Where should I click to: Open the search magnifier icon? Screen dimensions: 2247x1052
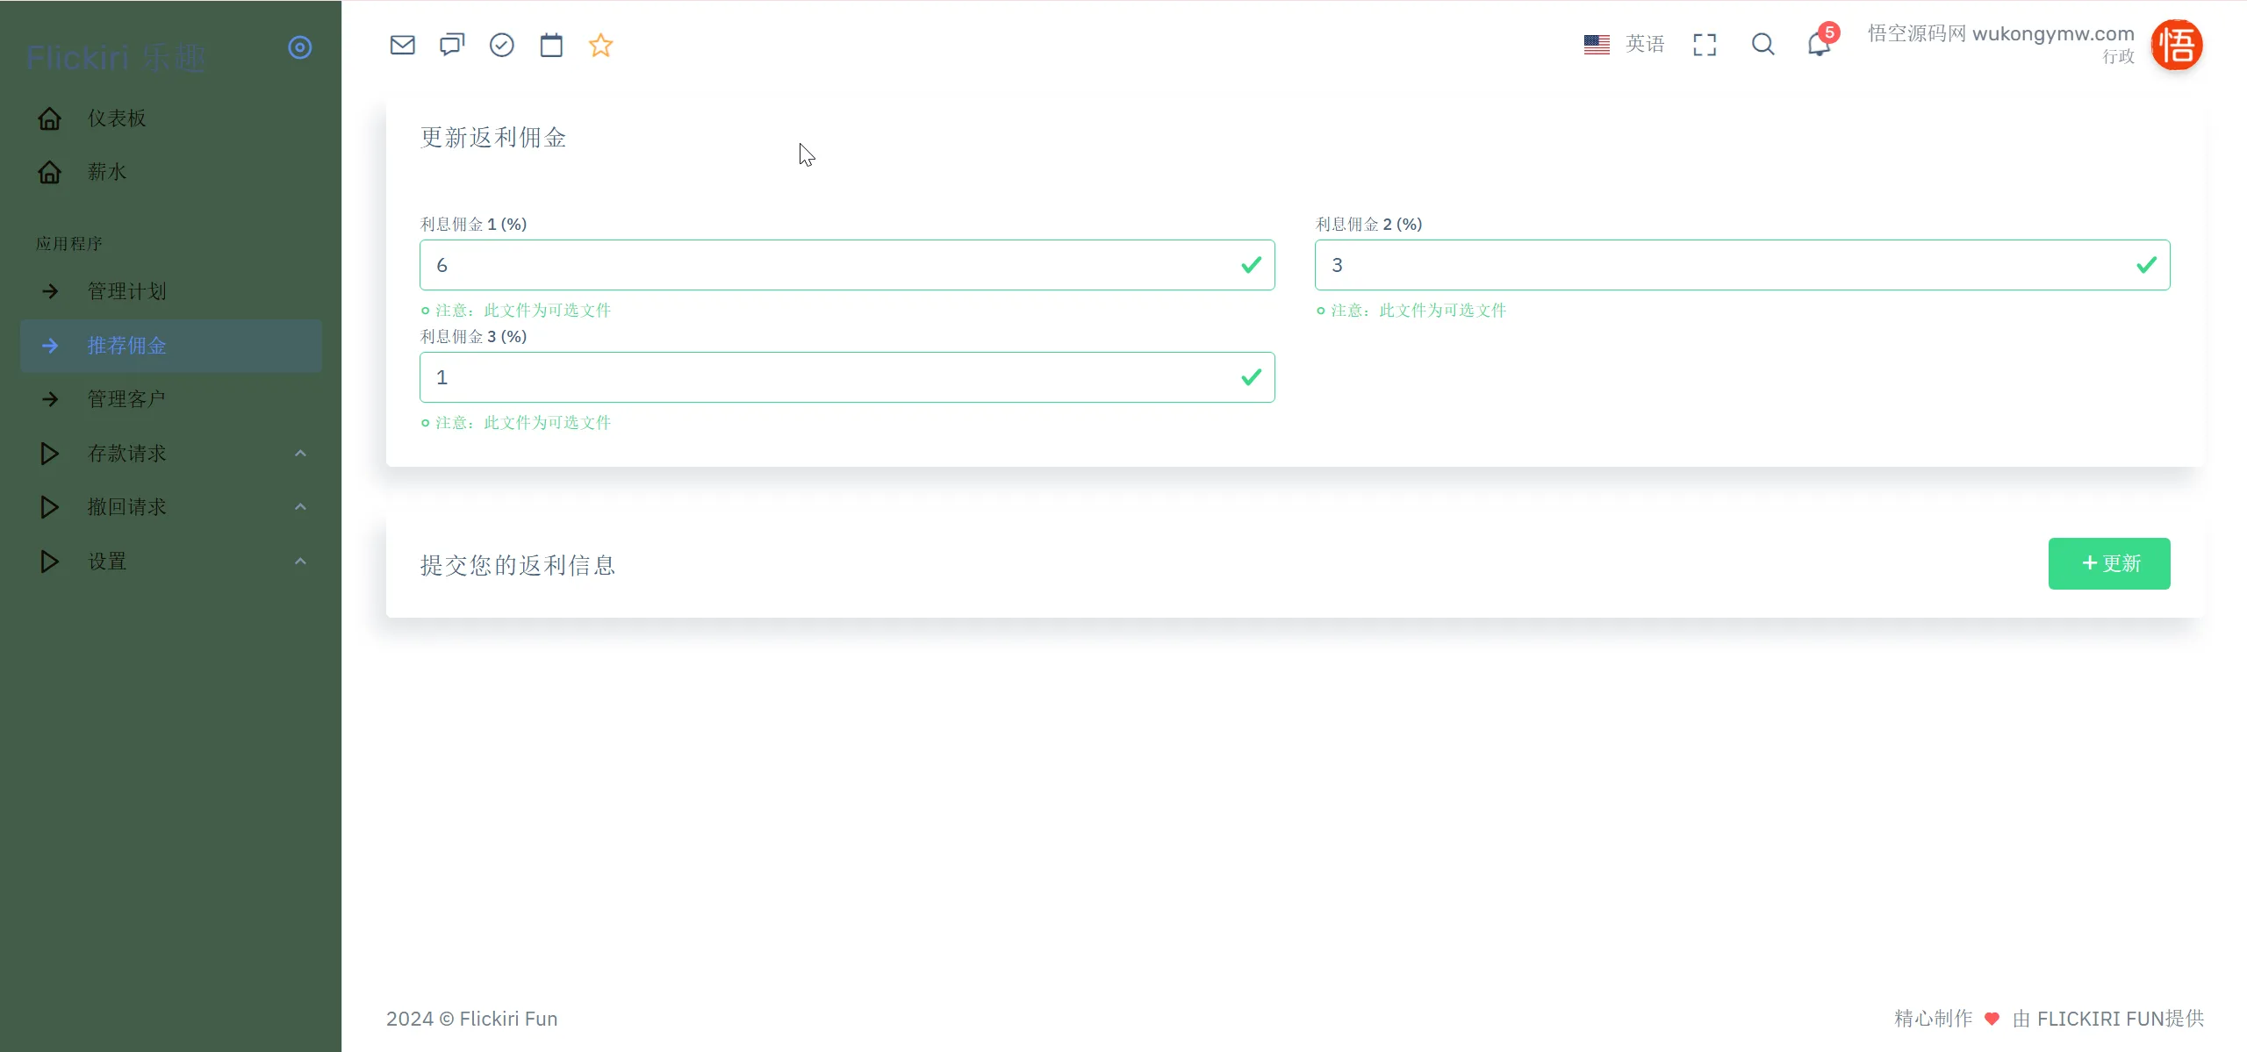point(1762,45)
